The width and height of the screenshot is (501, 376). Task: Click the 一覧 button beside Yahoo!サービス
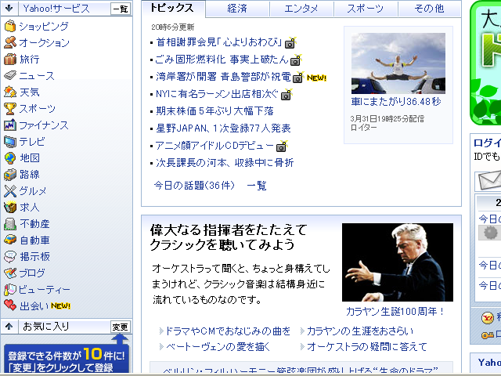coord(121,9)
